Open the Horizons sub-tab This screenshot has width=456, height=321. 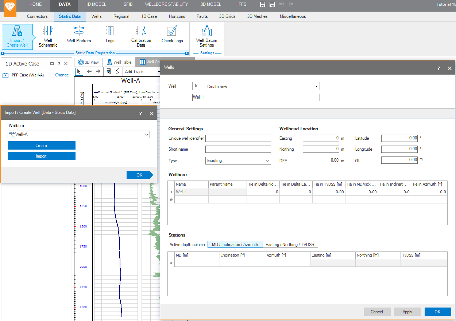pos(177,16)
